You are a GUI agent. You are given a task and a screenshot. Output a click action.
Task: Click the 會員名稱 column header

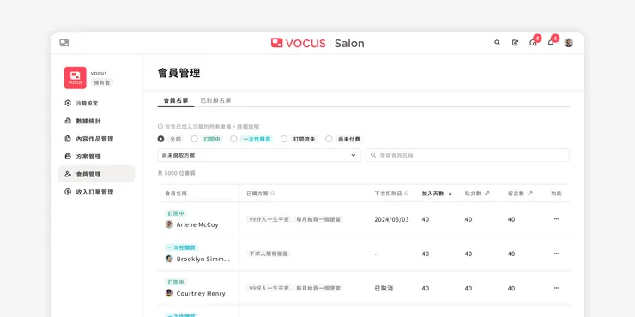[176, 194]
